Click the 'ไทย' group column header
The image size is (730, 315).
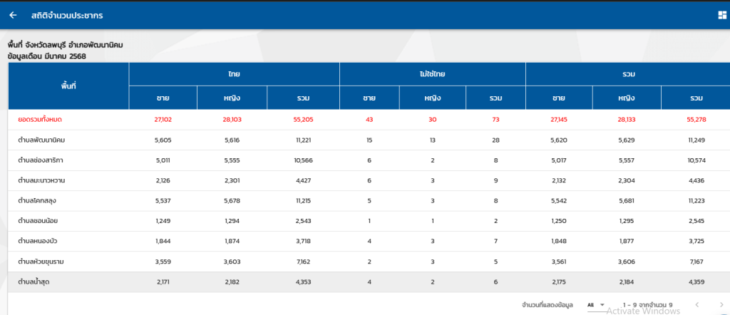pos(234,74)
